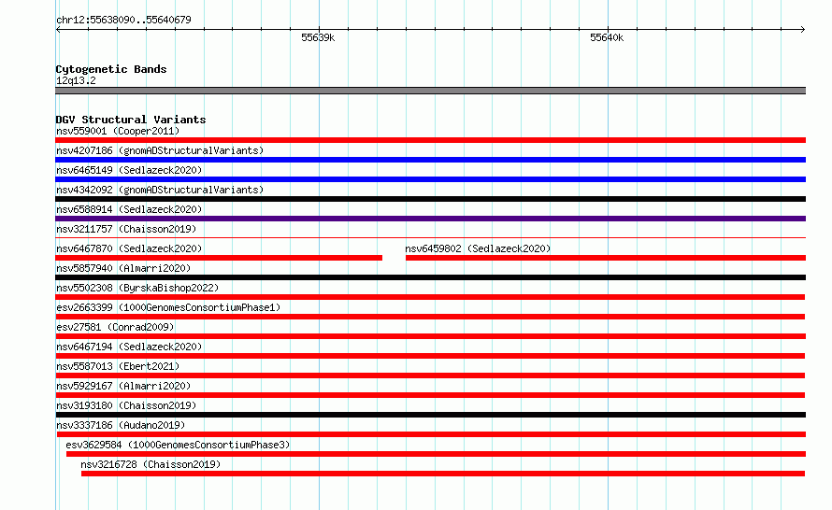This screenshot has width=832, height=510.
Task: Click the red bar under nsv3337186
Action: click(x=431, y=434)
